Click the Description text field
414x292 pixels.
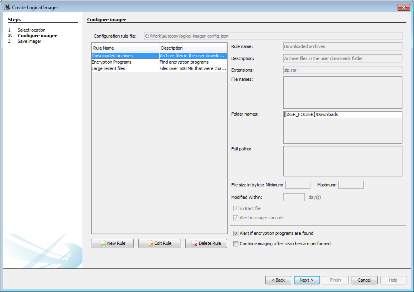coord(343,58)
